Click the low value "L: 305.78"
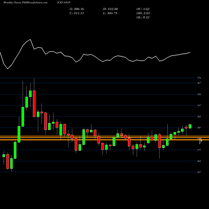This screenshot has width=209, height=209. (x=110, y=13)
